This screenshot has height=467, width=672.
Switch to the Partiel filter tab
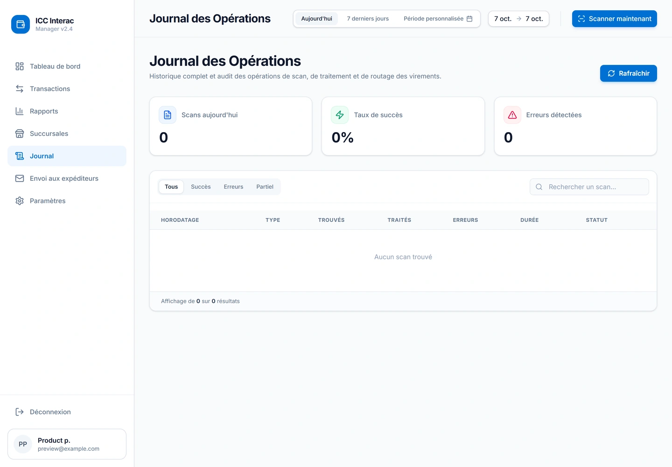(x=265, y=187)
